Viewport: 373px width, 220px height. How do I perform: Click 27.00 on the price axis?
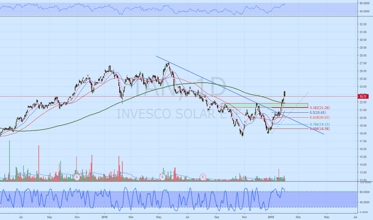click(x=363, y=63)
